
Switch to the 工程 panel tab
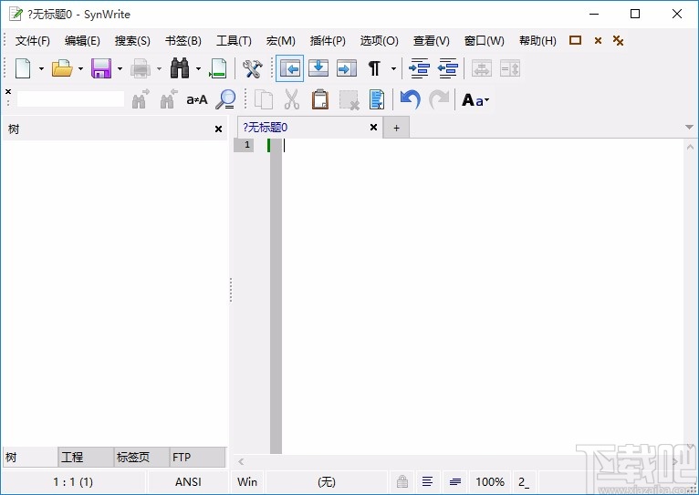(85, 457)
